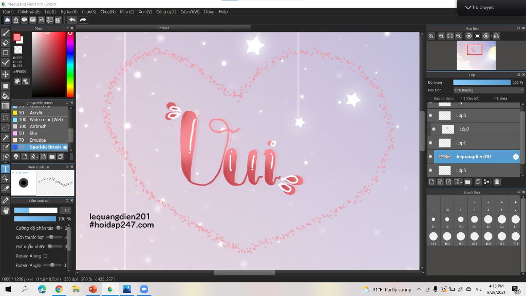Click the Độ trong opacity slider

point(482,82)
